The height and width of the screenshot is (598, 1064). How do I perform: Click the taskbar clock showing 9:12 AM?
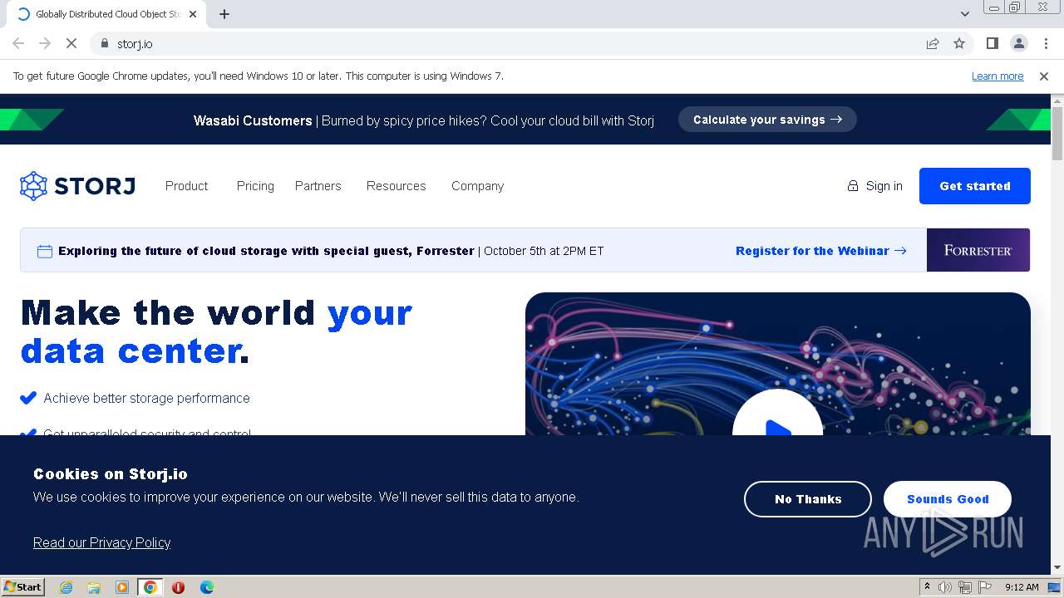click(1022, 587)
